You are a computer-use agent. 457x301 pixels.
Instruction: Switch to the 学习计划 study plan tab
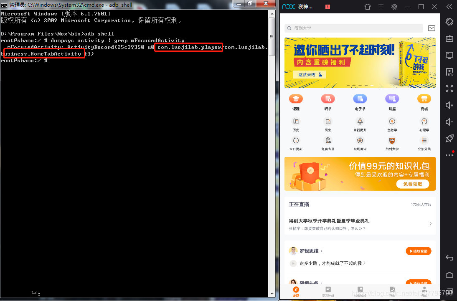coord(328,292)
